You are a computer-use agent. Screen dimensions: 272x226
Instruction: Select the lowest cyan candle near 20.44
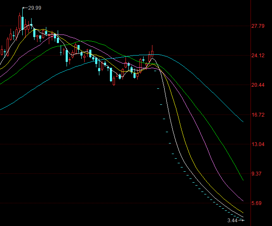pos(114,80)
